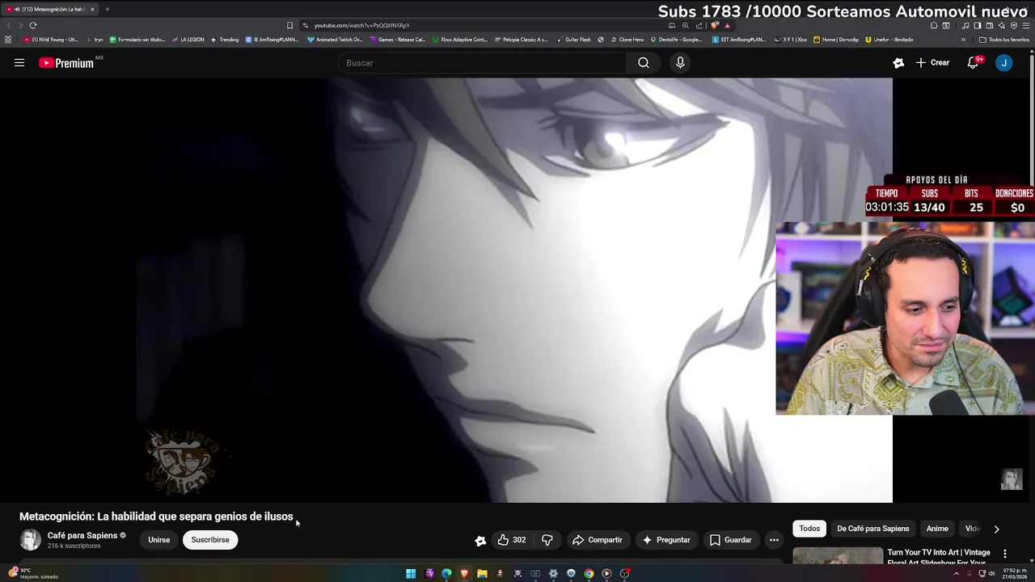Open the Trending bookmark
Viewport: 1035px width, 582px height.
(225, 40)
